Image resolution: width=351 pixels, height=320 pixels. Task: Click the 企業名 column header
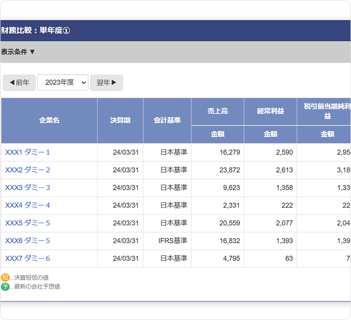coord(49,120)
